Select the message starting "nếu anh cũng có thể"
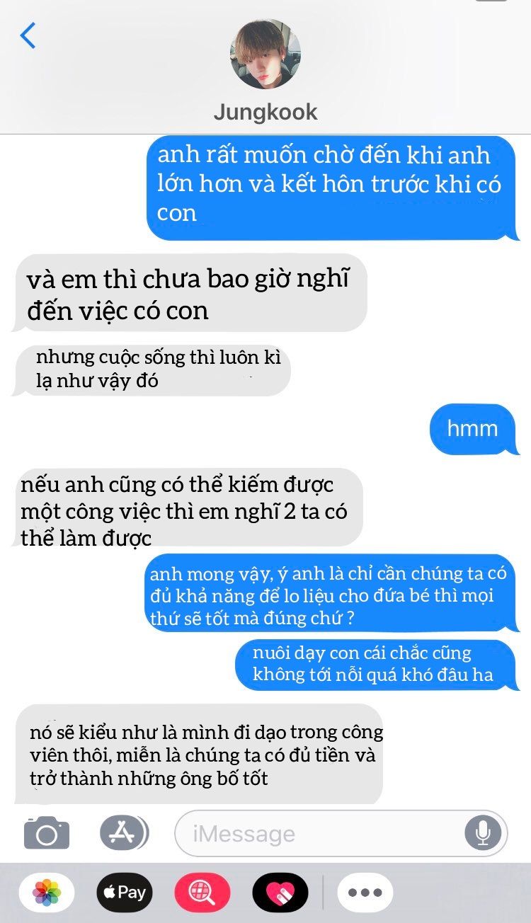 [x=187, y=507]
